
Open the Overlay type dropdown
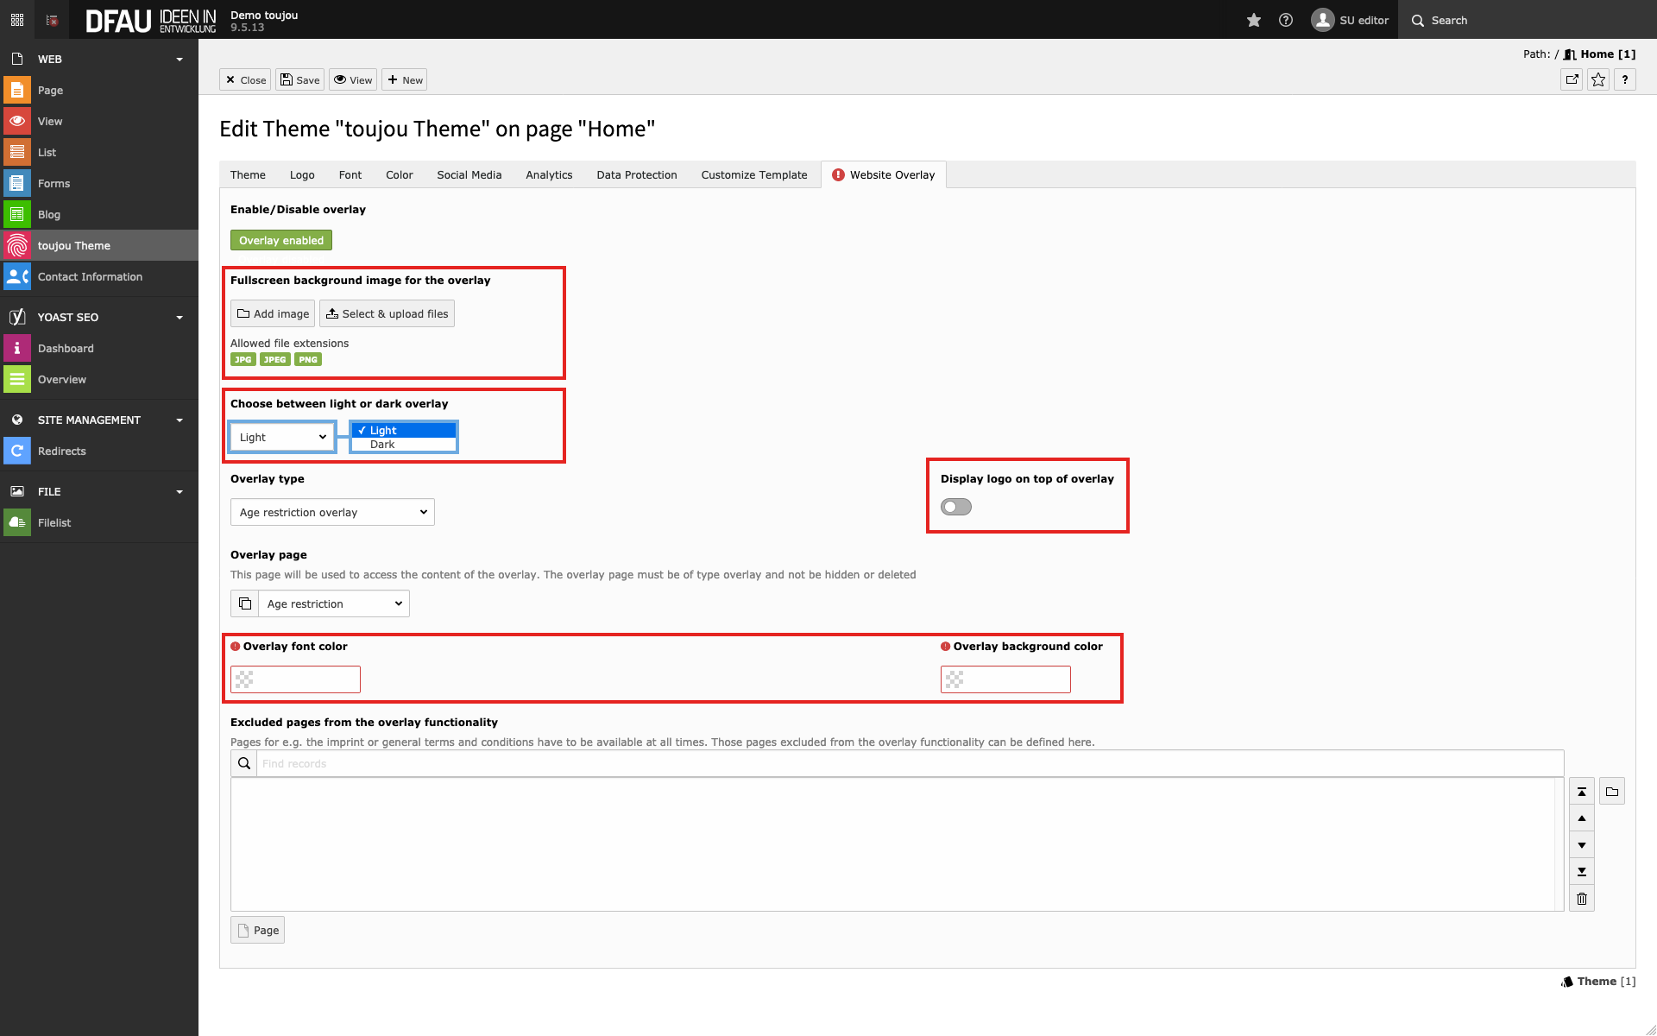[x=332, y=513]
